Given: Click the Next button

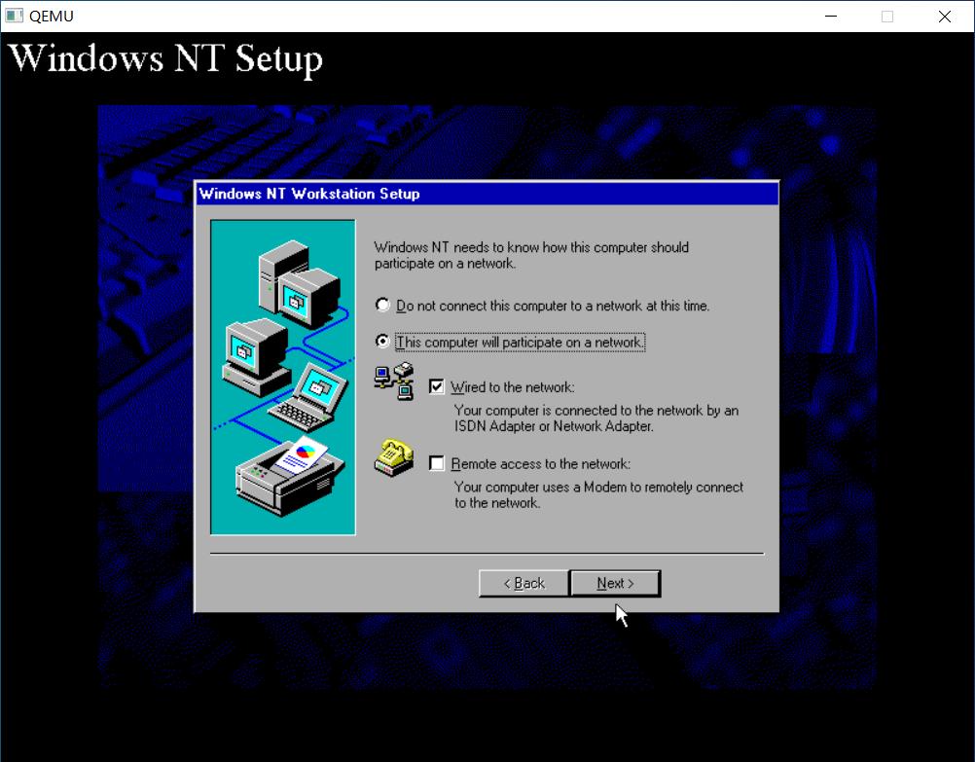Looking at the screenshot, I should coord(615,583).
